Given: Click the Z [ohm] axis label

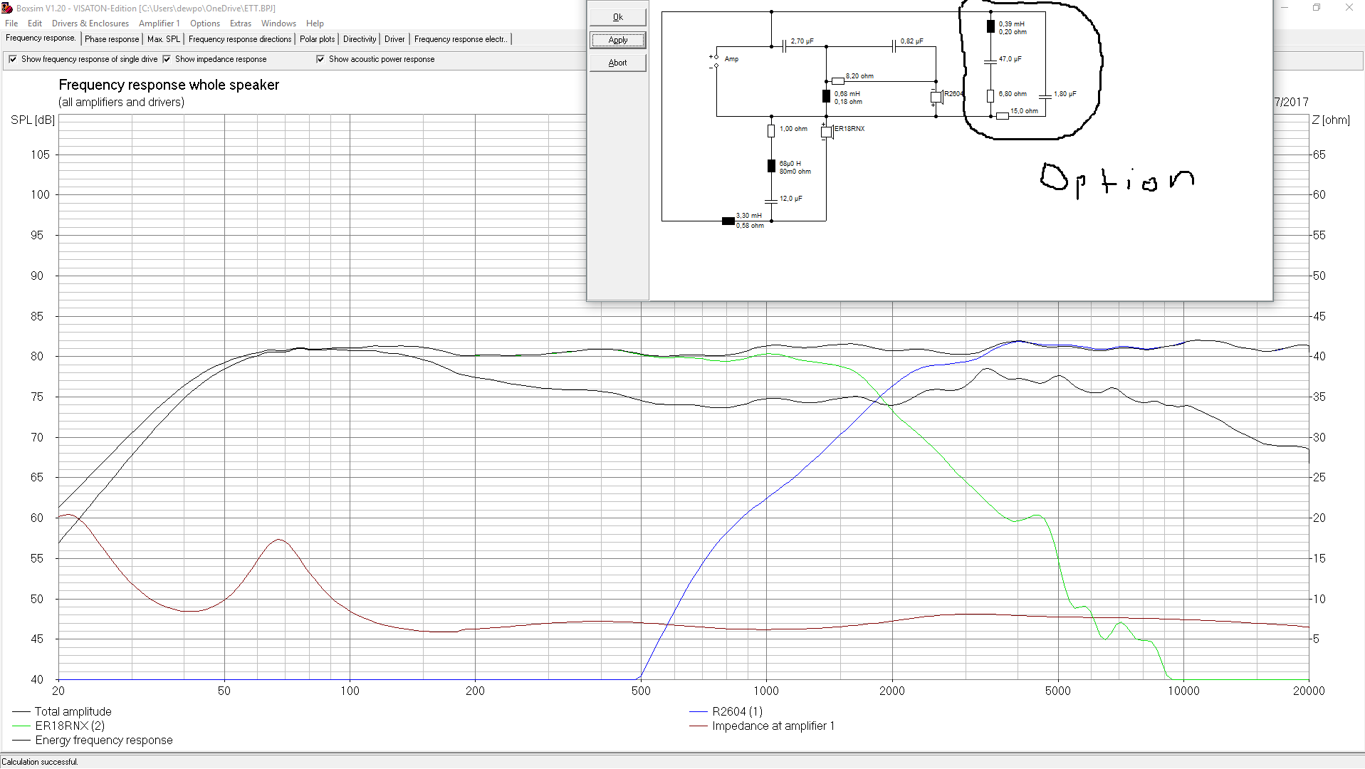Looking at the screenshot, I should [1331, 120].
